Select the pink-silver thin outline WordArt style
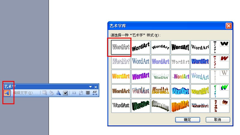 point(141,91)
